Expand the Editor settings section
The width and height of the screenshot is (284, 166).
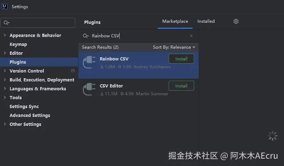[5, 53]
